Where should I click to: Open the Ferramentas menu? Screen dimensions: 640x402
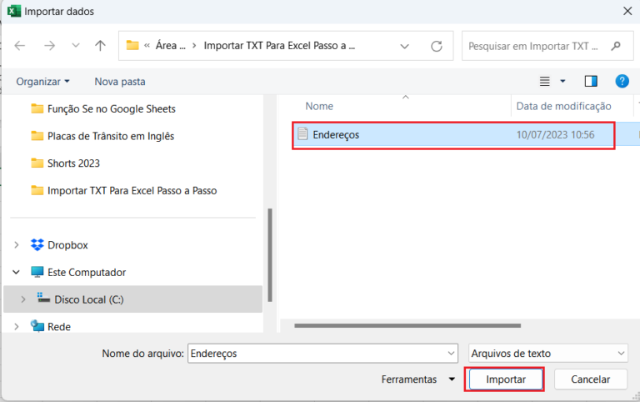pos(417,379)
